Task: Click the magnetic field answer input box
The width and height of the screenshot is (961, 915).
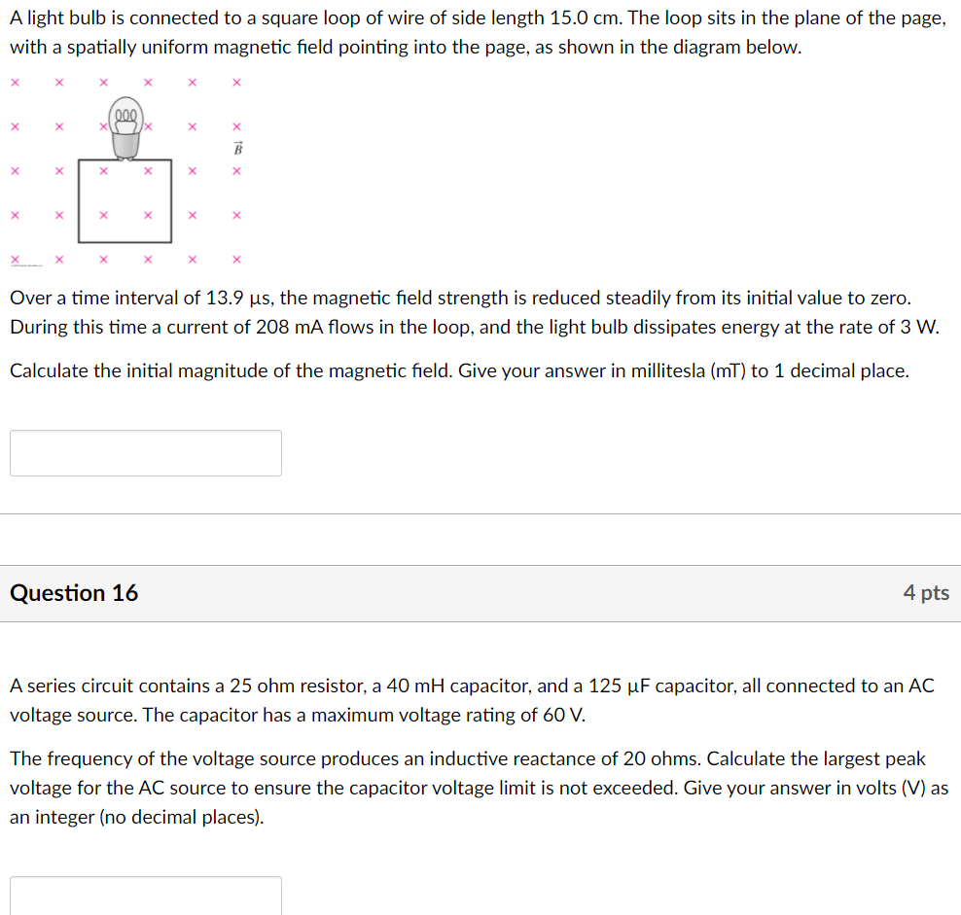Action: 146,453
